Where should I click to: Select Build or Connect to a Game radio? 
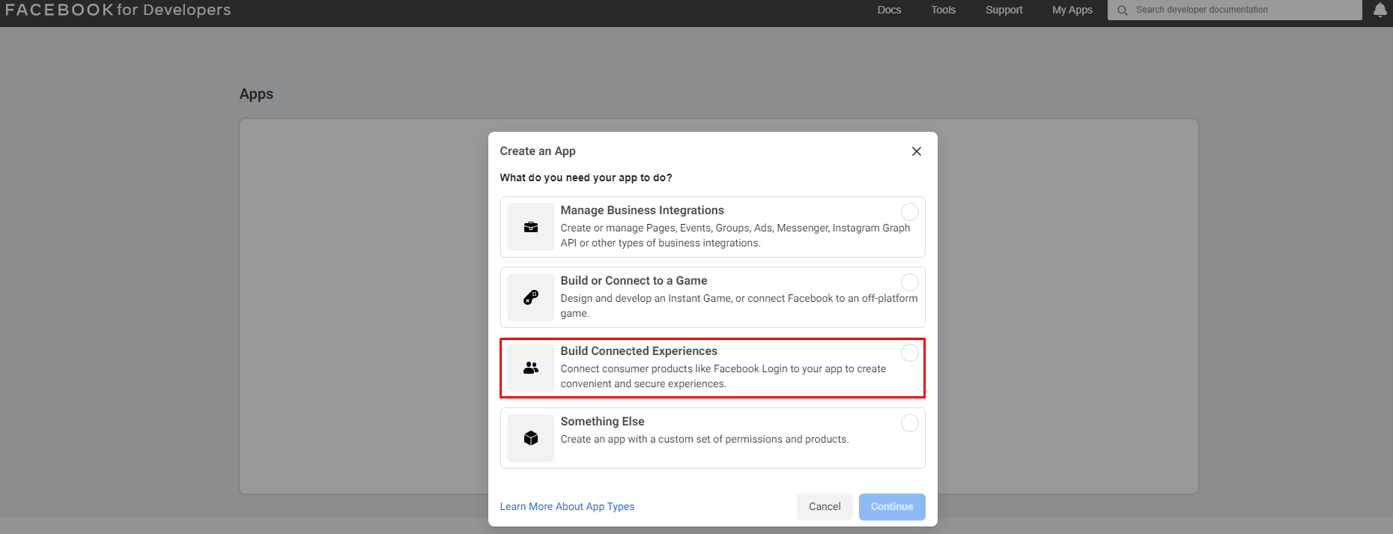pos(909,282)
